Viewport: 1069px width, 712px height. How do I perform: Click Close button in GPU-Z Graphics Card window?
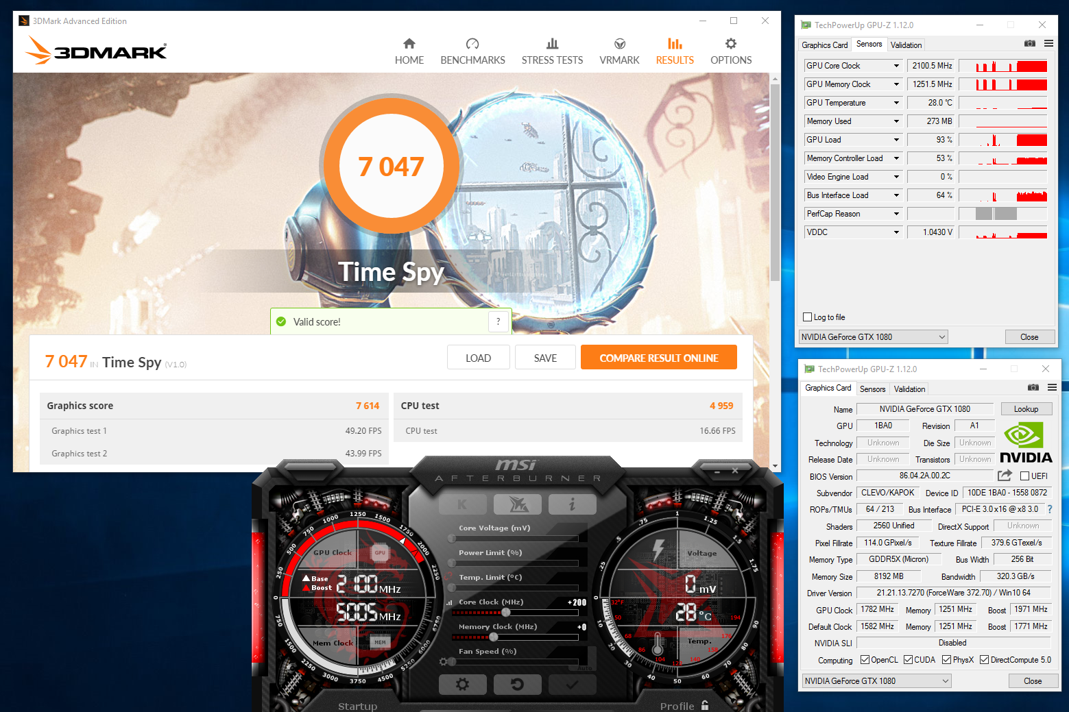[1033, 680]
